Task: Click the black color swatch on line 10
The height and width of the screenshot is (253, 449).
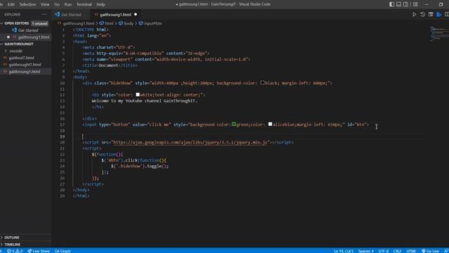Action: tap(262, 83)
